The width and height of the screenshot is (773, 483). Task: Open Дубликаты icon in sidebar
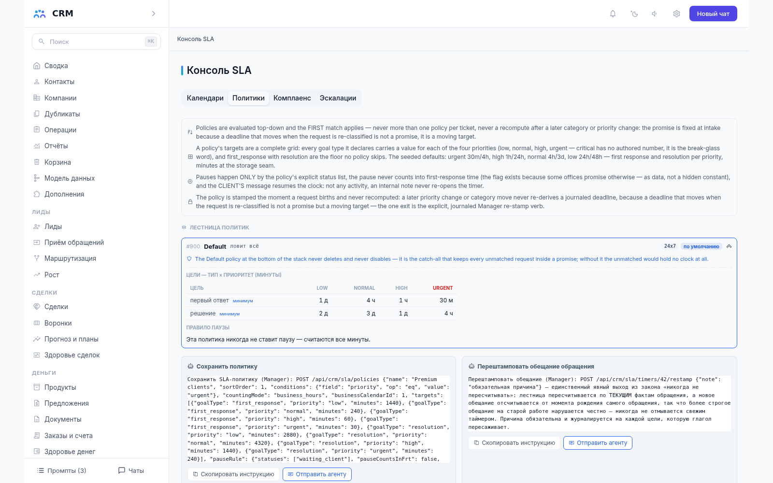click(37, 114)
